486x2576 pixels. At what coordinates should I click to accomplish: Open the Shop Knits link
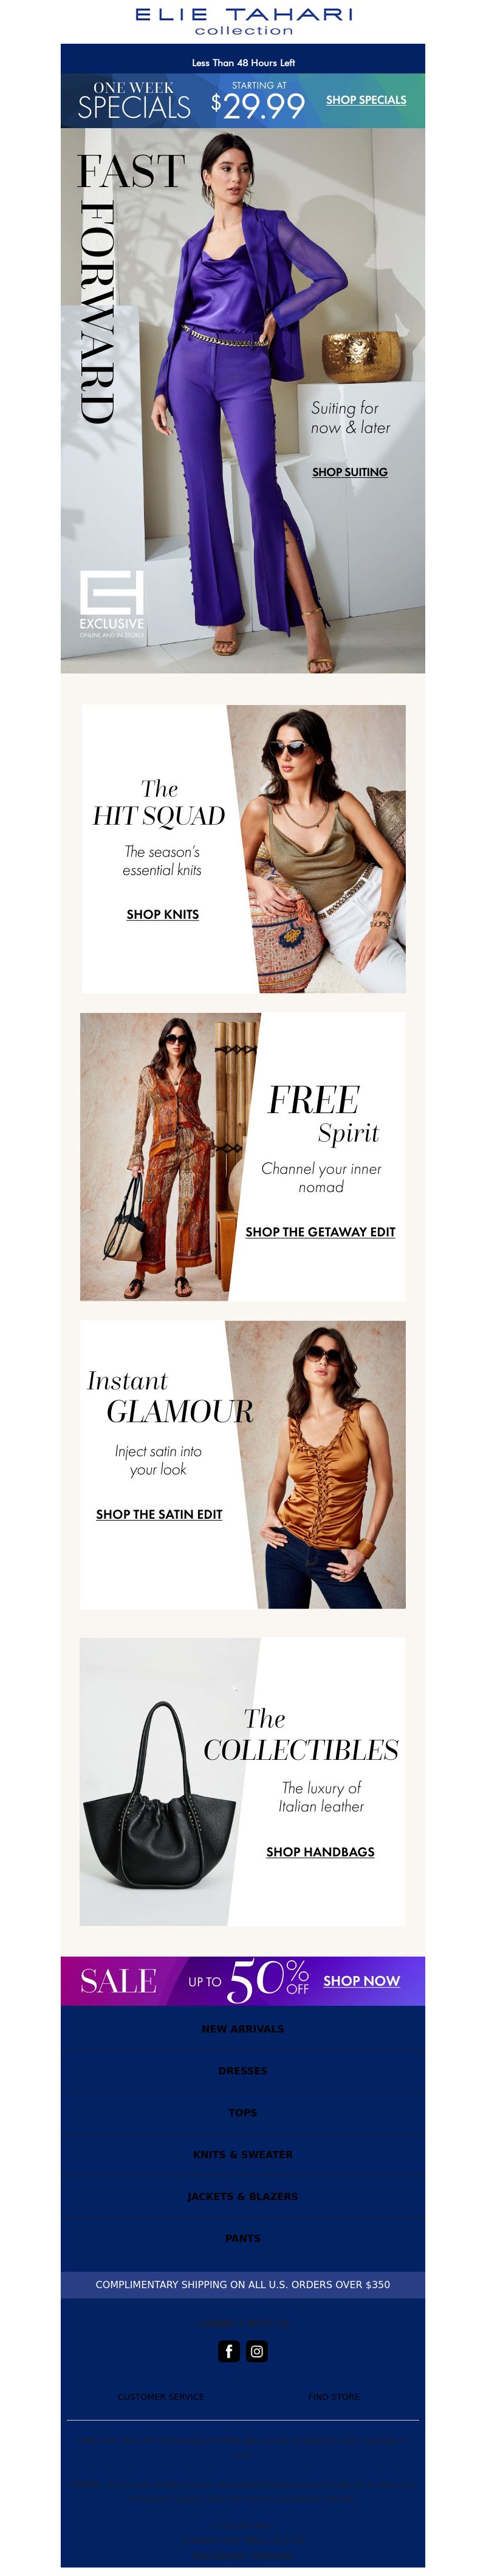(x=163, y=914)
